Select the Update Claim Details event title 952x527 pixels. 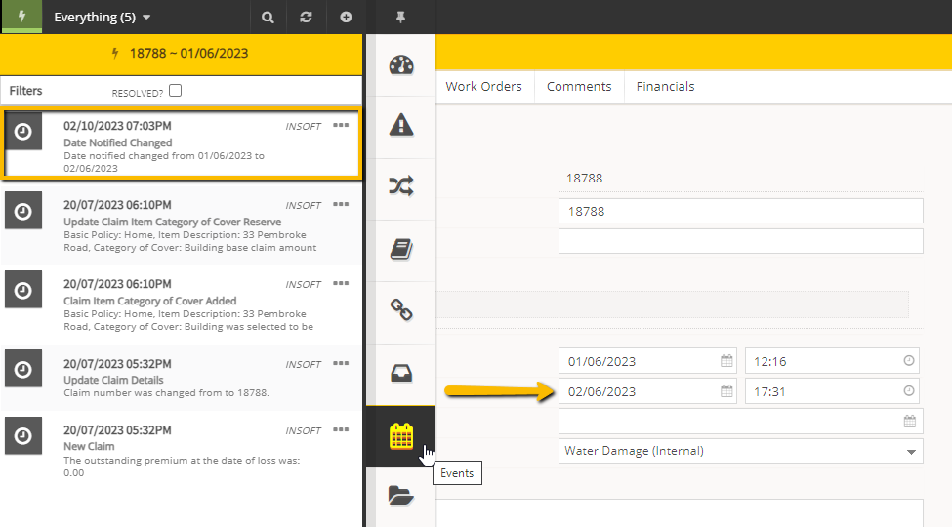tap(113, 380)
